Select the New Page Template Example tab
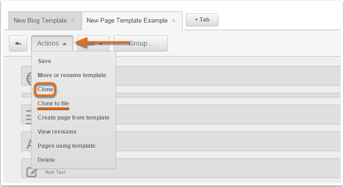 (x=127, y=21)
